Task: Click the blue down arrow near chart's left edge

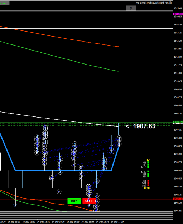Action: (15, 206)
